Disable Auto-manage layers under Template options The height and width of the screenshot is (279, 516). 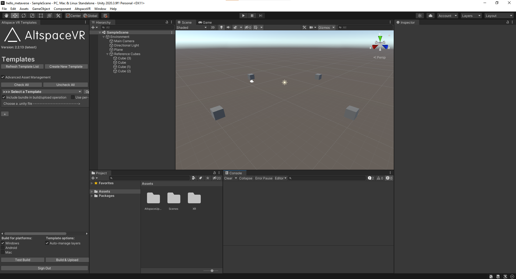coord(47,243)
